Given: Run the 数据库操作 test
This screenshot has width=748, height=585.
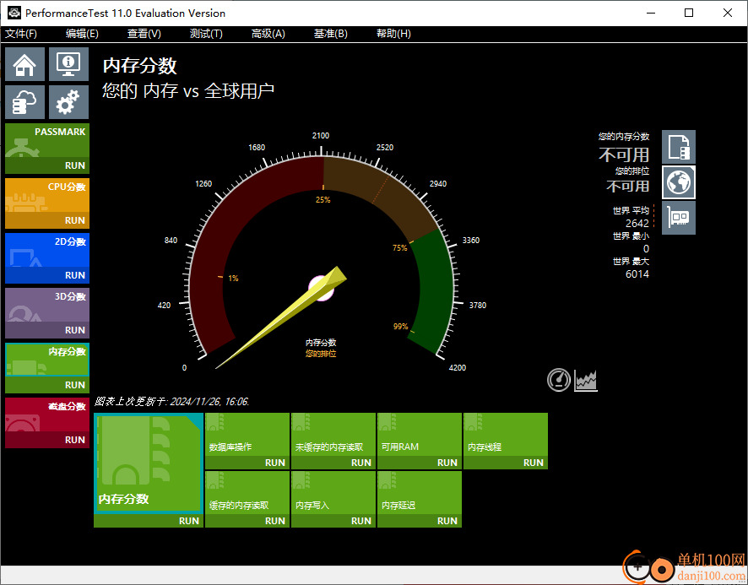Looking at the screenshot, I should pyautogui.click(x=247, y=463).
